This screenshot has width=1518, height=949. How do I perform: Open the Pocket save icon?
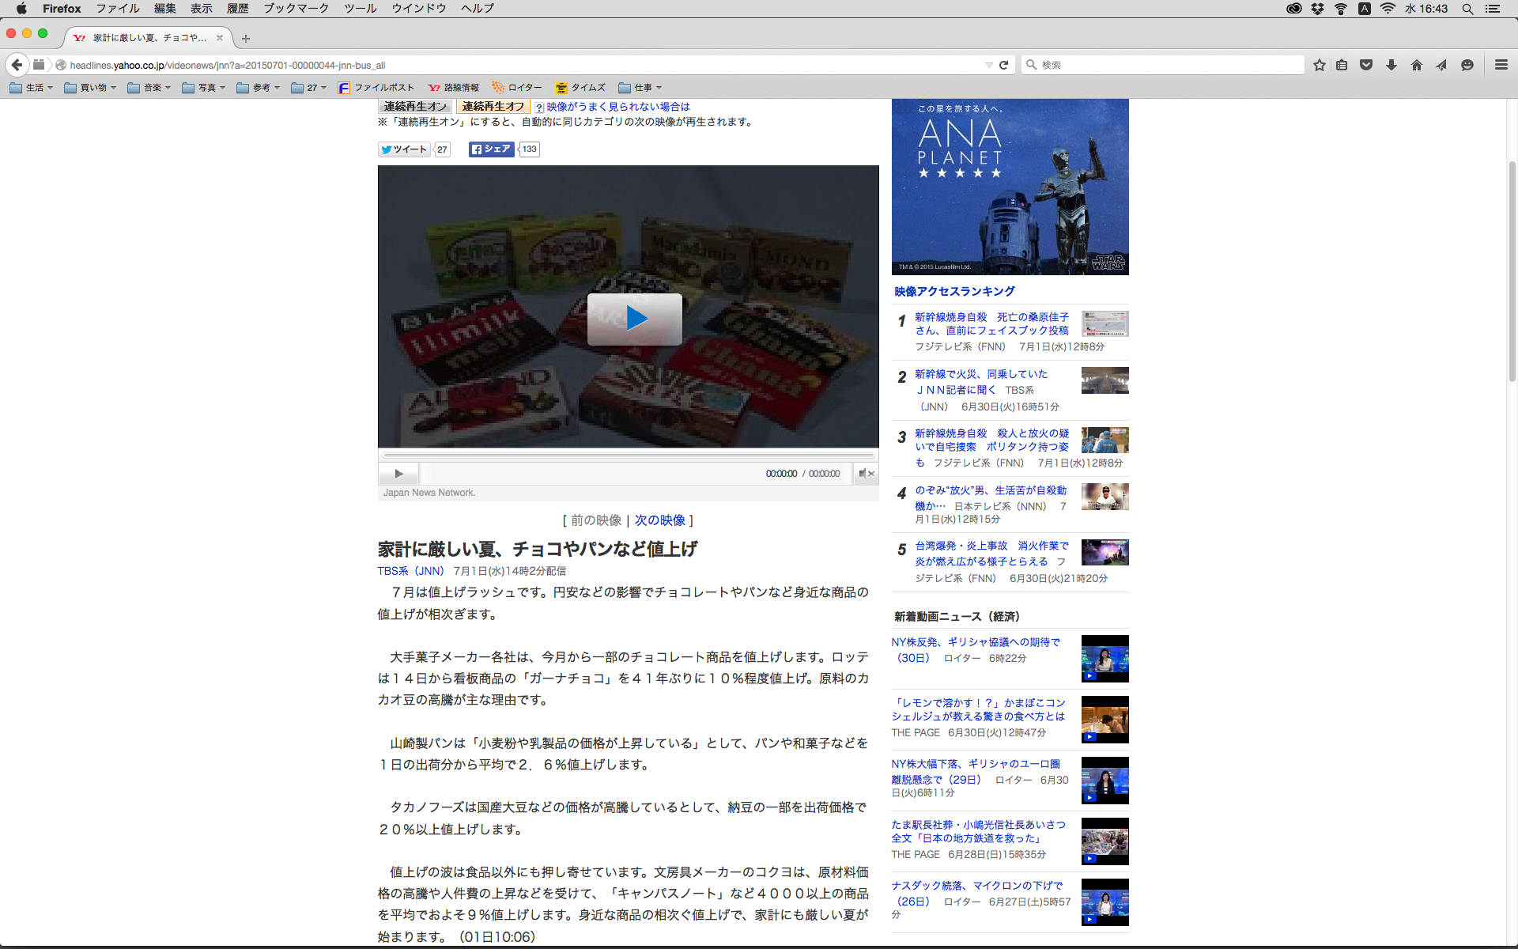pyautogui.click(x=1366, y=65)
